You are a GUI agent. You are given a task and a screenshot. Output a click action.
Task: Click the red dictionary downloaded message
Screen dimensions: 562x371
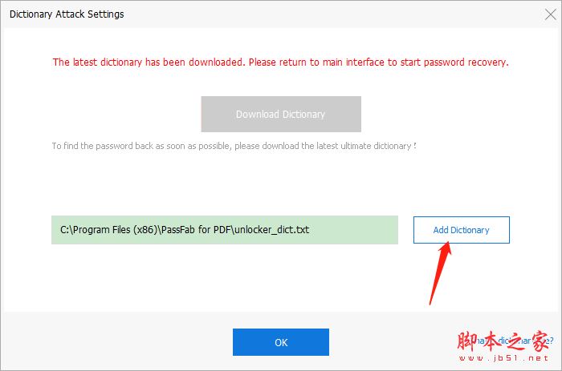[280, 62]
